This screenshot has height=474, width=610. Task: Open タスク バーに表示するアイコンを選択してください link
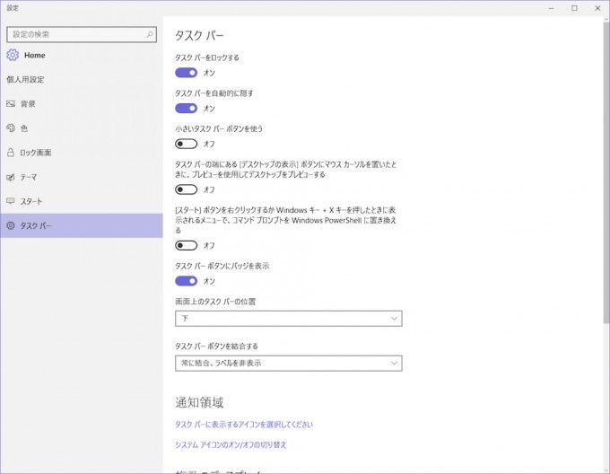244,425
